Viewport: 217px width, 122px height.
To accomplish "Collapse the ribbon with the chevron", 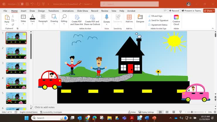I will click(213, 28).
